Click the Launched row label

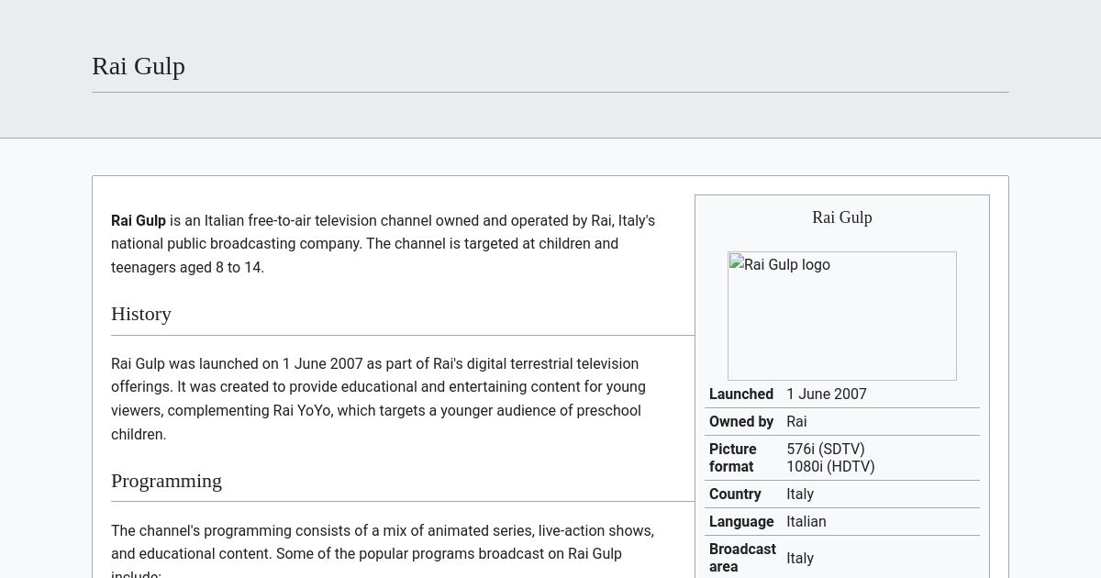pyautogui.click(x=741, y=394)
